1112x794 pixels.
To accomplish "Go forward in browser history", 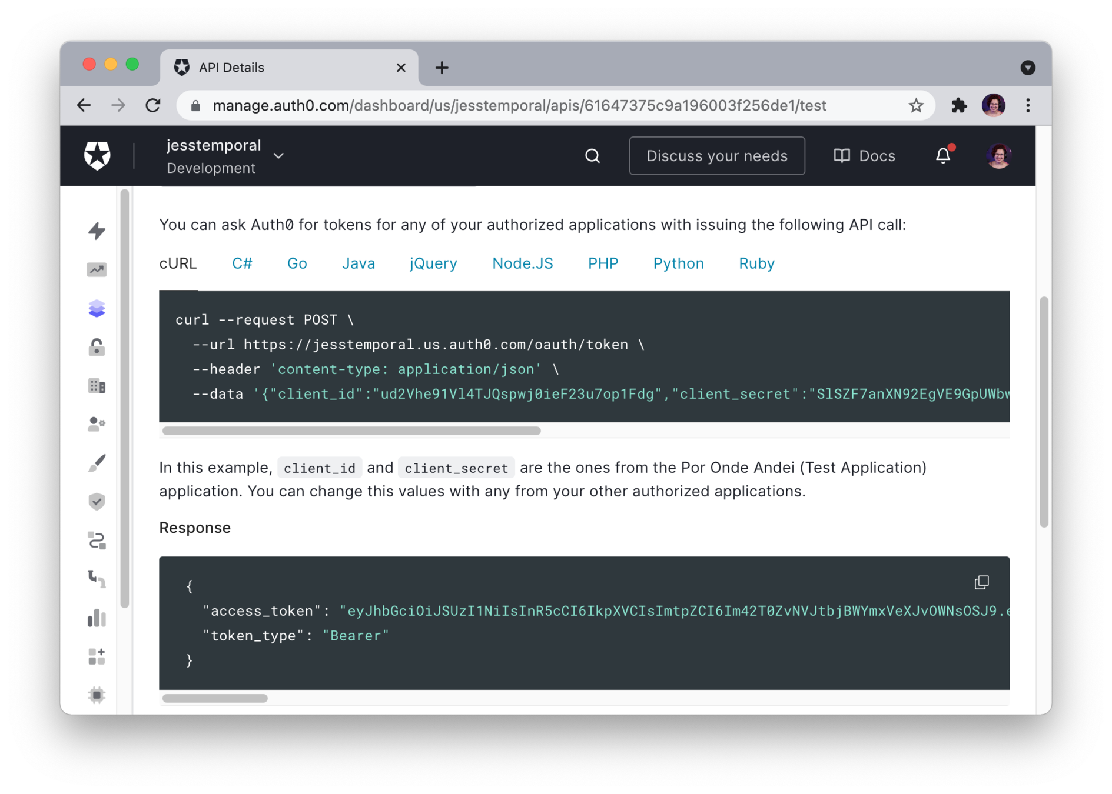I will (118, 106).
